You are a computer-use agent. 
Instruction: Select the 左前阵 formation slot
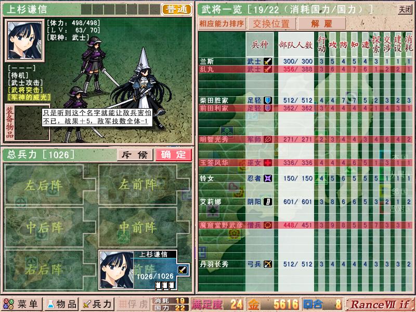pyautogui.click(x=144, y=185)
